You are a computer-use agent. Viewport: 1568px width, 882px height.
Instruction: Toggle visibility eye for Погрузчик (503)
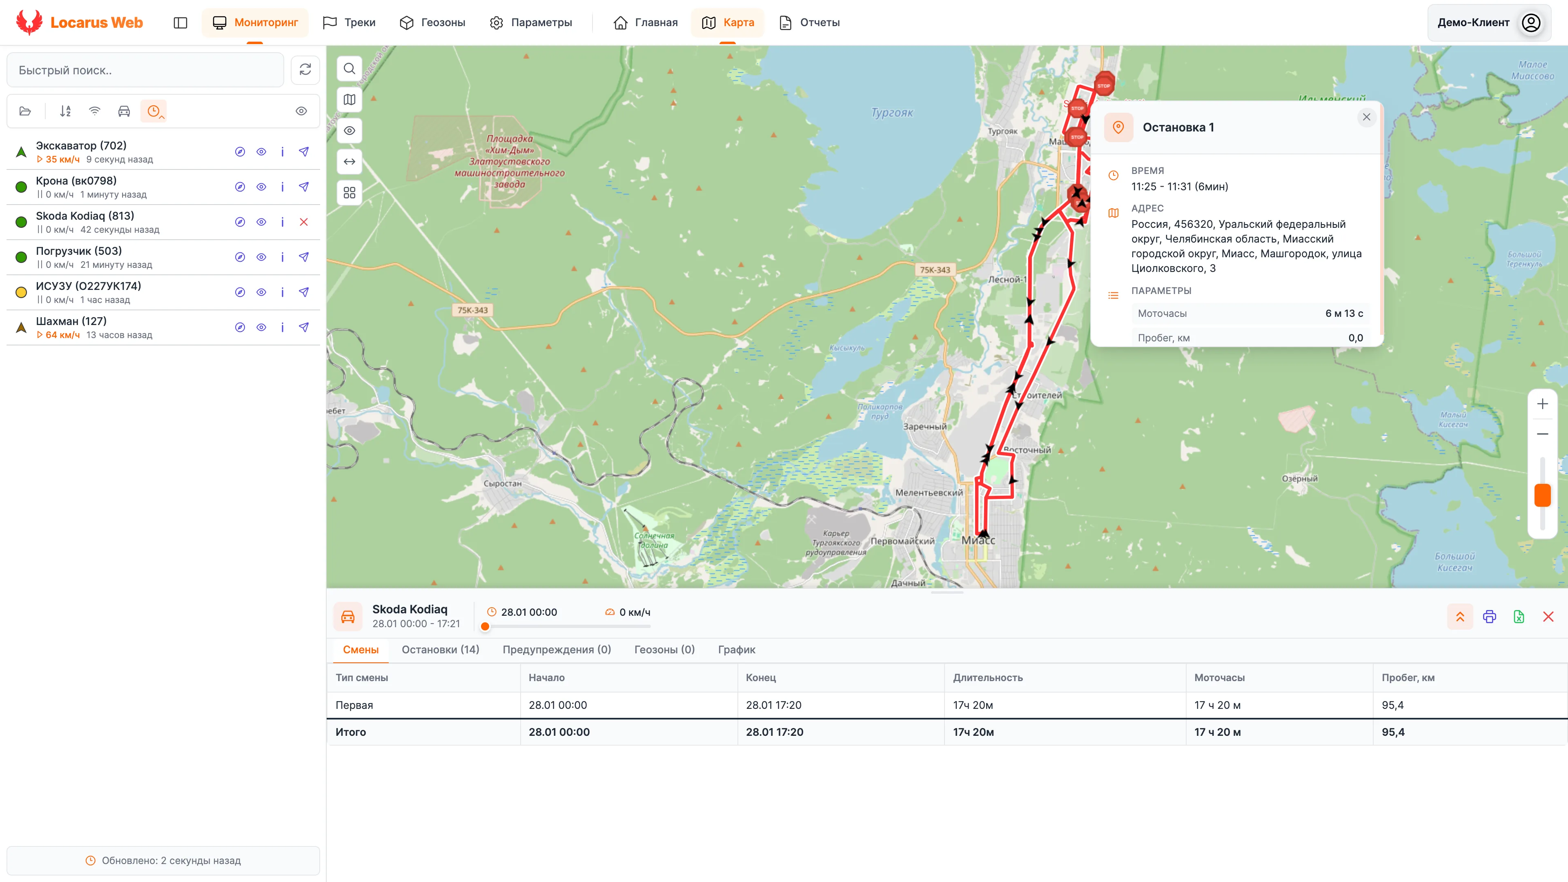261,257
